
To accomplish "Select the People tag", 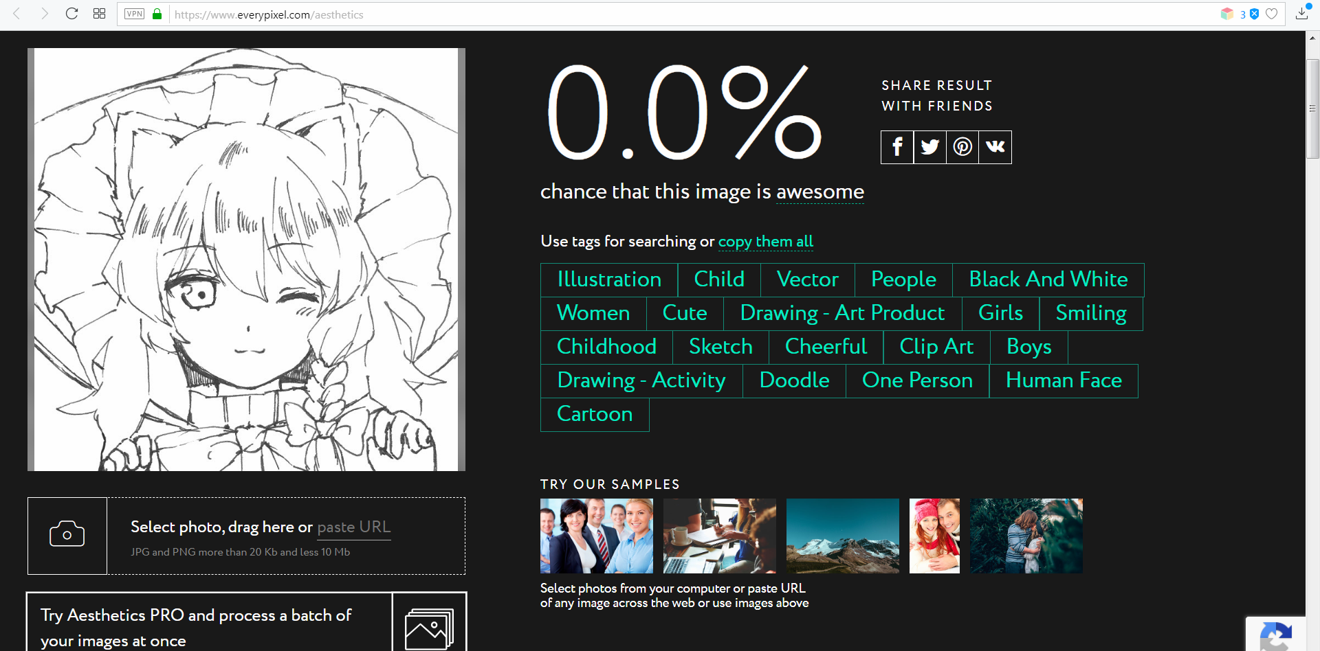I will (903, 279).
